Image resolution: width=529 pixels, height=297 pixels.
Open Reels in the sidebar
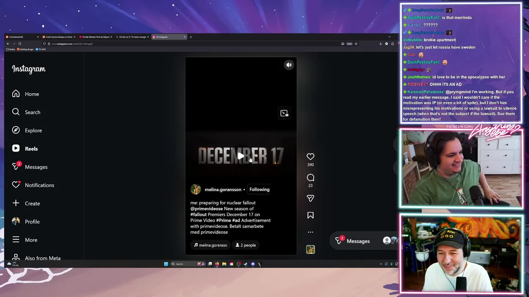[x=25, y=148]
